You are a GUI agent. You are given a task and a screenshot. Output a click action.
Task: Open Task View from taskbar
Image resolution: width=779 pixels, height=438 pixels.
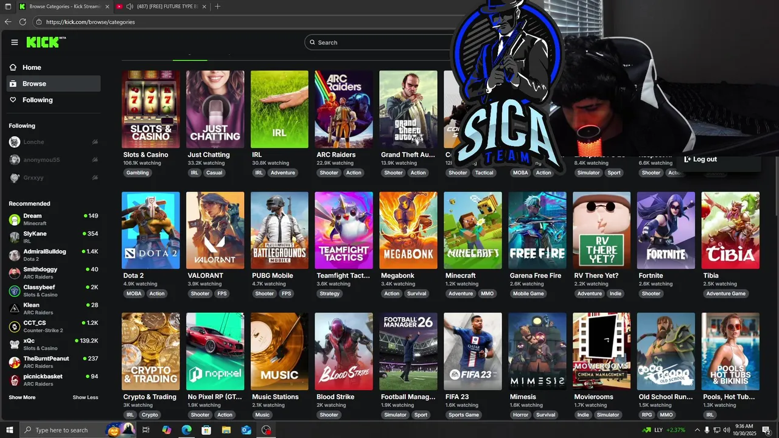coord(146,430)
